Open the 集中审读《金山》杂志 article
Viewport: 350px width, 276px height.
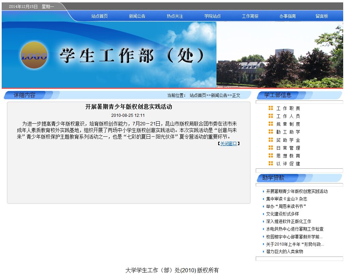click(x=286, y=199)
